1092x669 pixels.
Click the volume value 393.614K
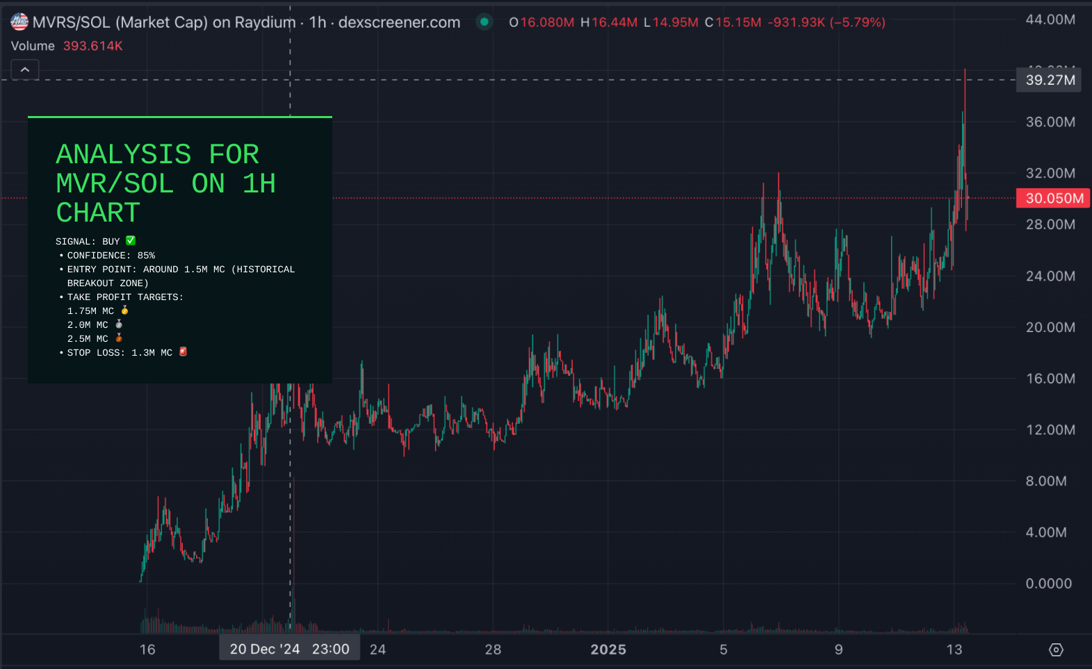92,46
